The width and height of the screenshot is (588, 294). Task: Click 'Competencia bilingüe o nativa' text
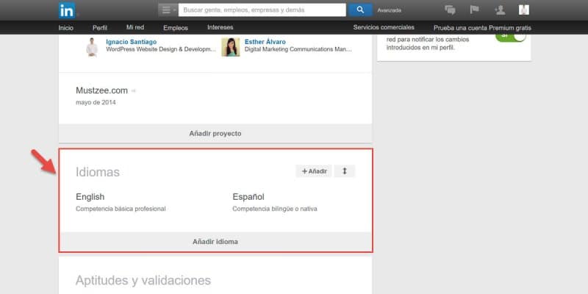(x=275, y=209)
